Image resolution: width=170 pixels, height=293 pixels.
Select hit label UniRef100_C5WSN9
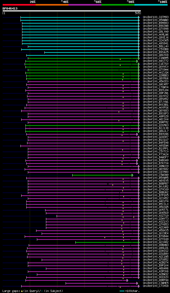(x=156, y=175)
